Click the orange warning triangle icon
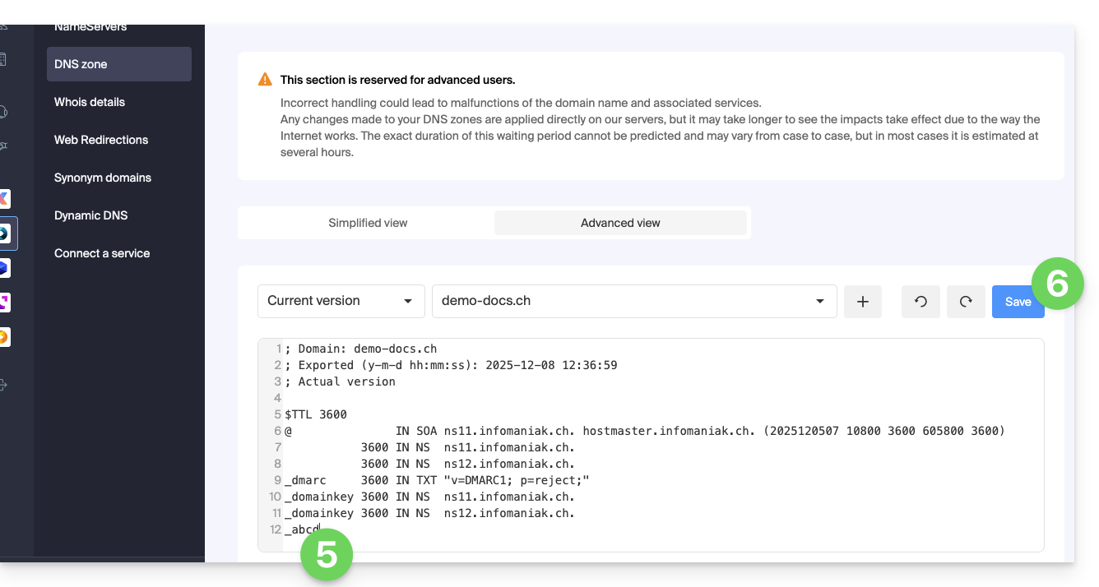The width and height of the screenshot is (1099, 587). tap(265, 80)
